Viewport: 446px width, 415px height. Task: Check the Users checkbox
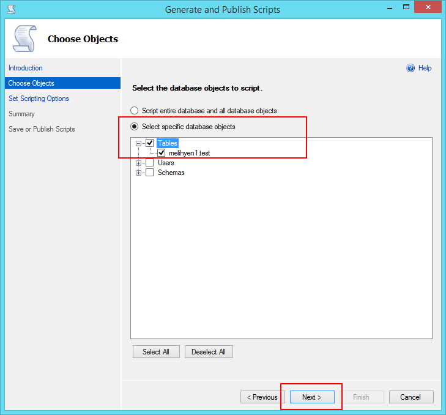coord(150,163)
